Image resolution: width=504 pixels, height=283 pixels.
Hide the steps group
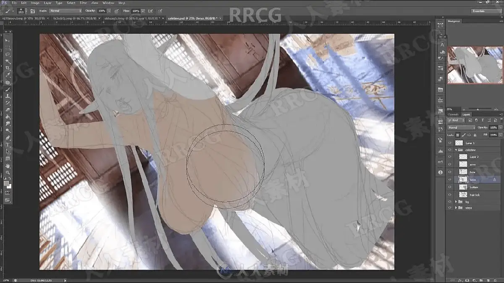click(x=450, y=208)
